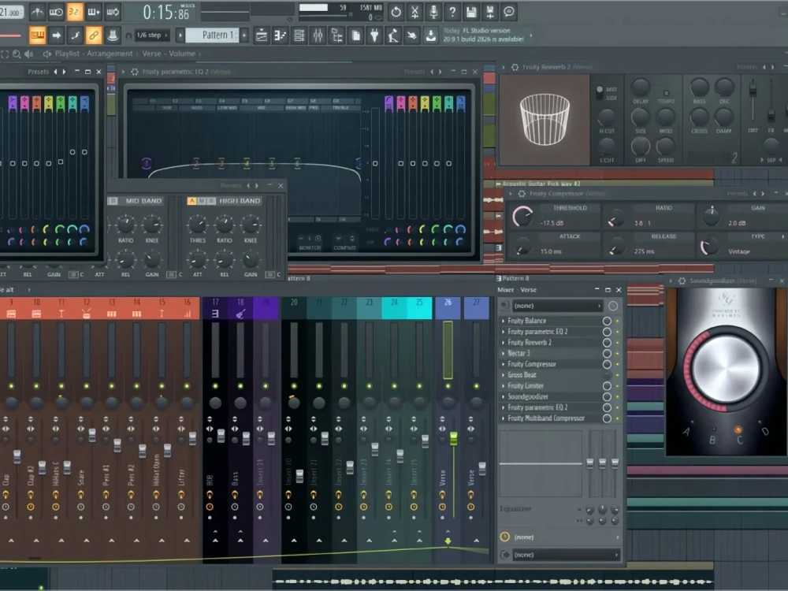788x591 pixels.
Task: Select Soundgoodizer mode D
Action: click(765, 432)
